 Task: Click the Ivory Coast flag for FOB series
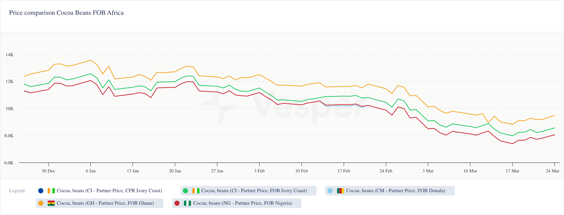point(196,191)
